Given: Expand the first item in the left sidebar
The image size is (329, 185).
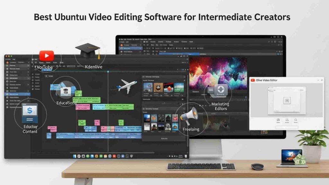Looking at the screenshot, I should [x=28, y=62].
